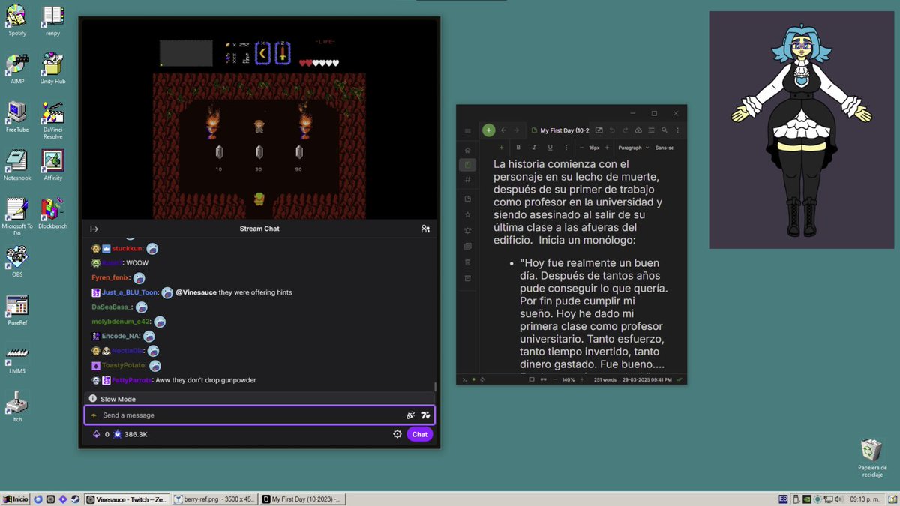
Task: Switch to Vinesauce - Twitch taskbar item
Action: (127, 499)
